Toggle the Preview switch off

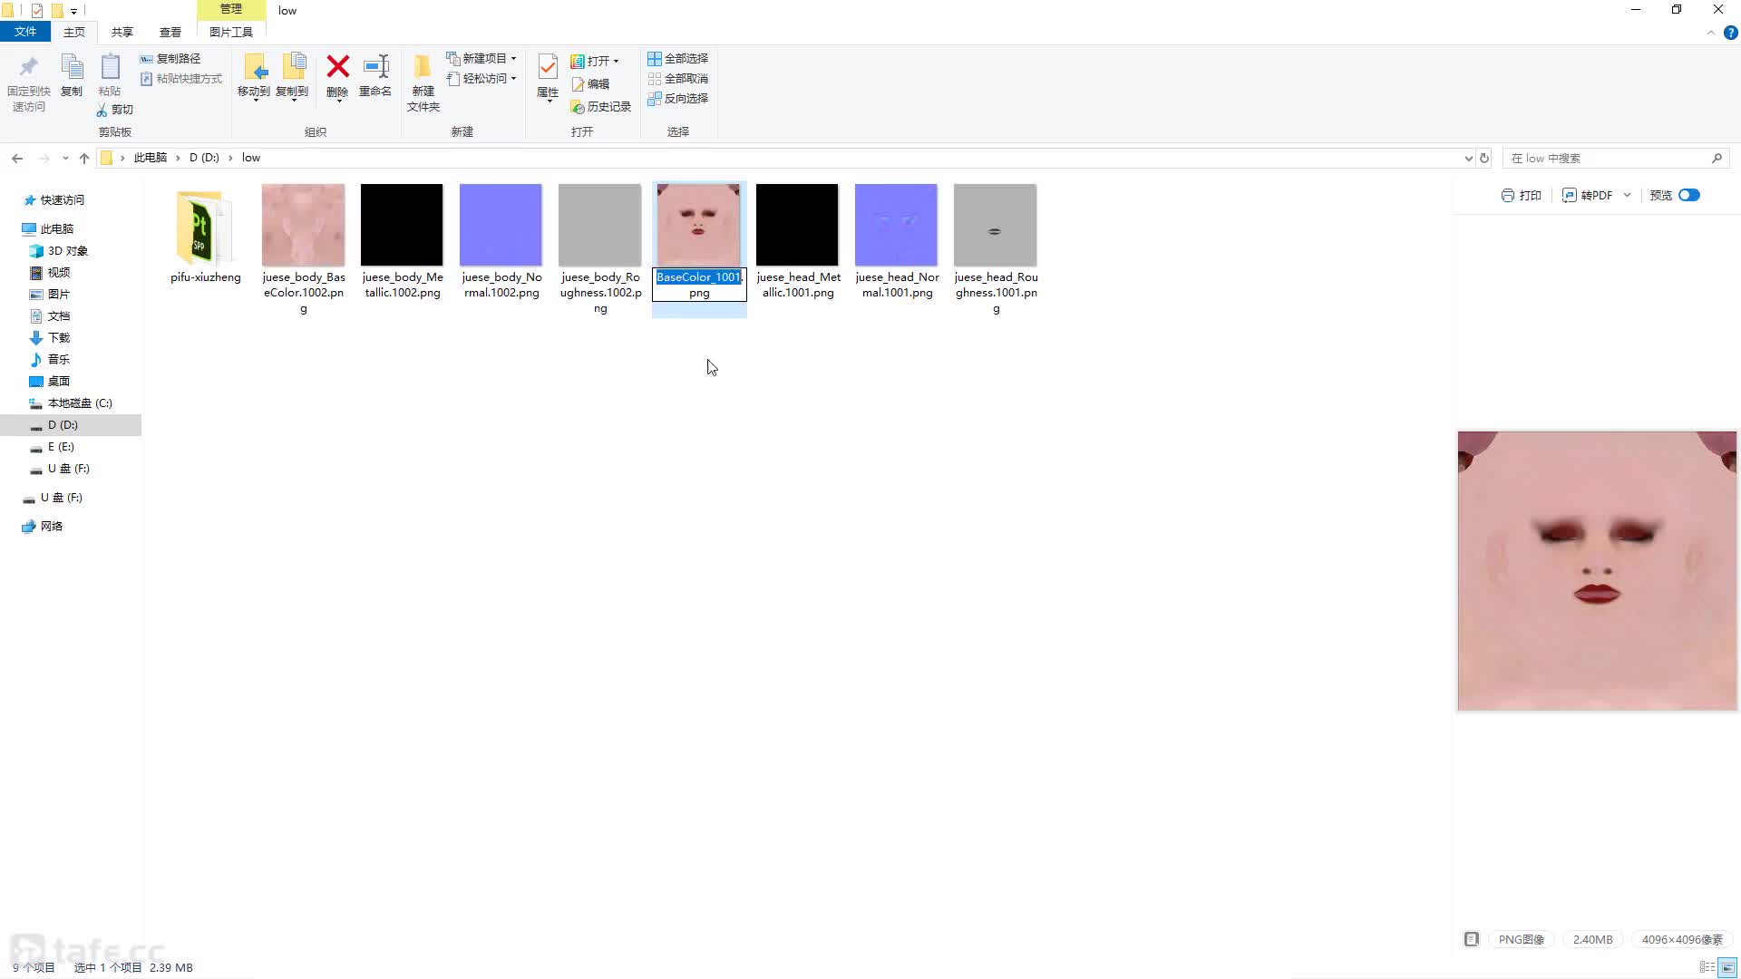(1688, 195)
